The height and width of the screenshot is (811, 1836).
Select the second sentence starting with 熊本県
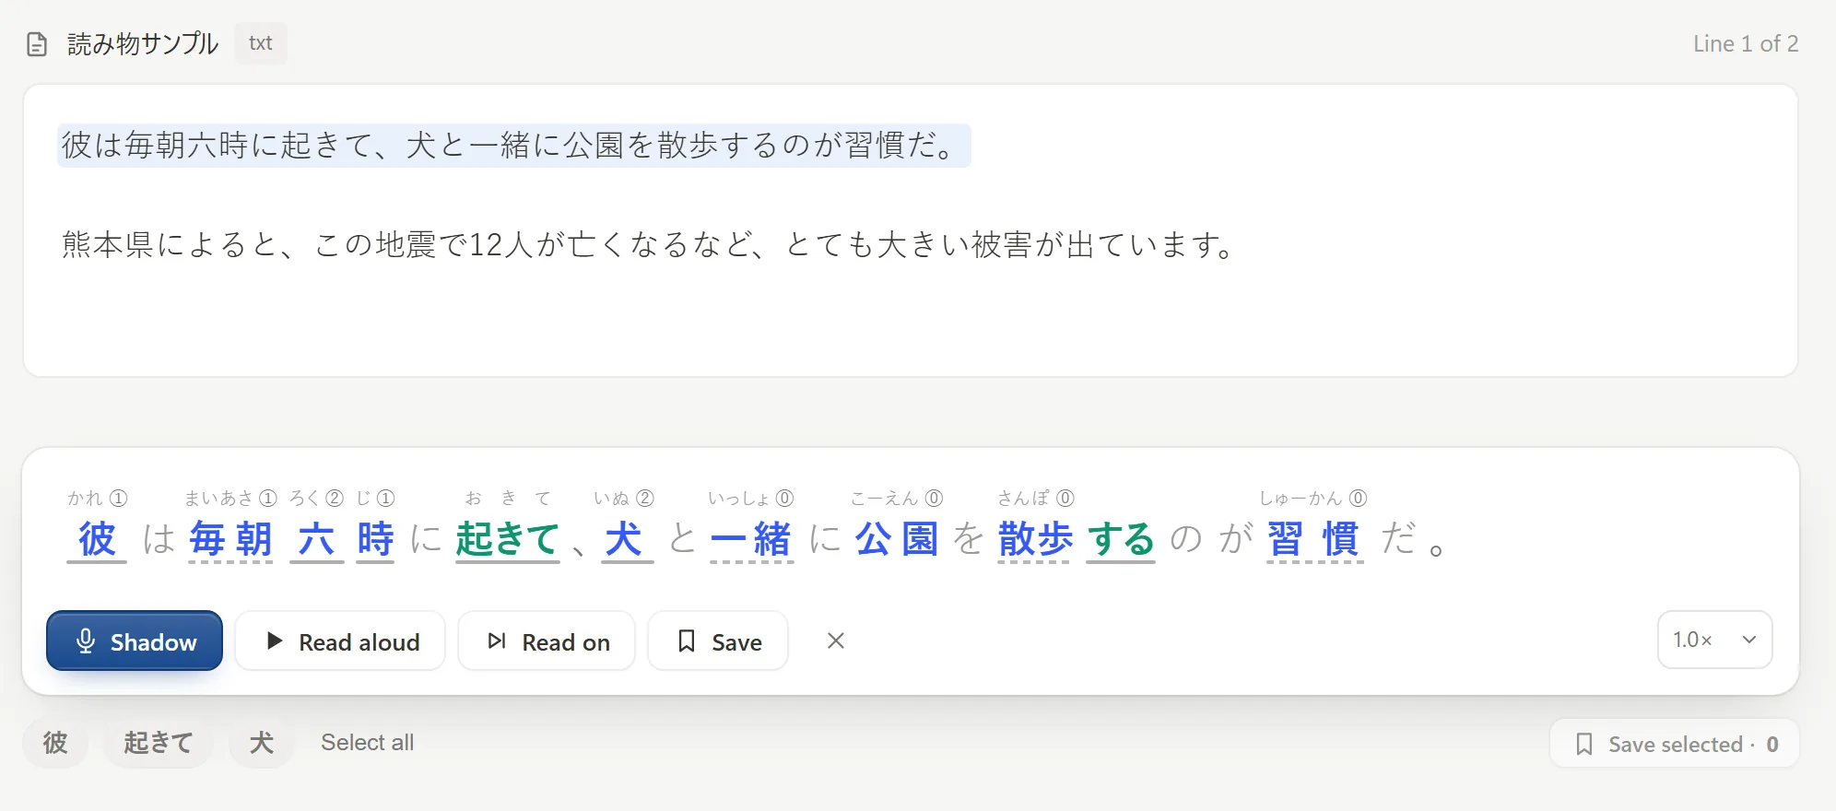click(x=648, y=245)
